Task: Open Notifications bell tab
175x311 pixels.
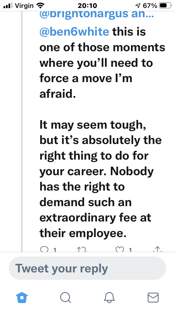Action: click(109, 298)
